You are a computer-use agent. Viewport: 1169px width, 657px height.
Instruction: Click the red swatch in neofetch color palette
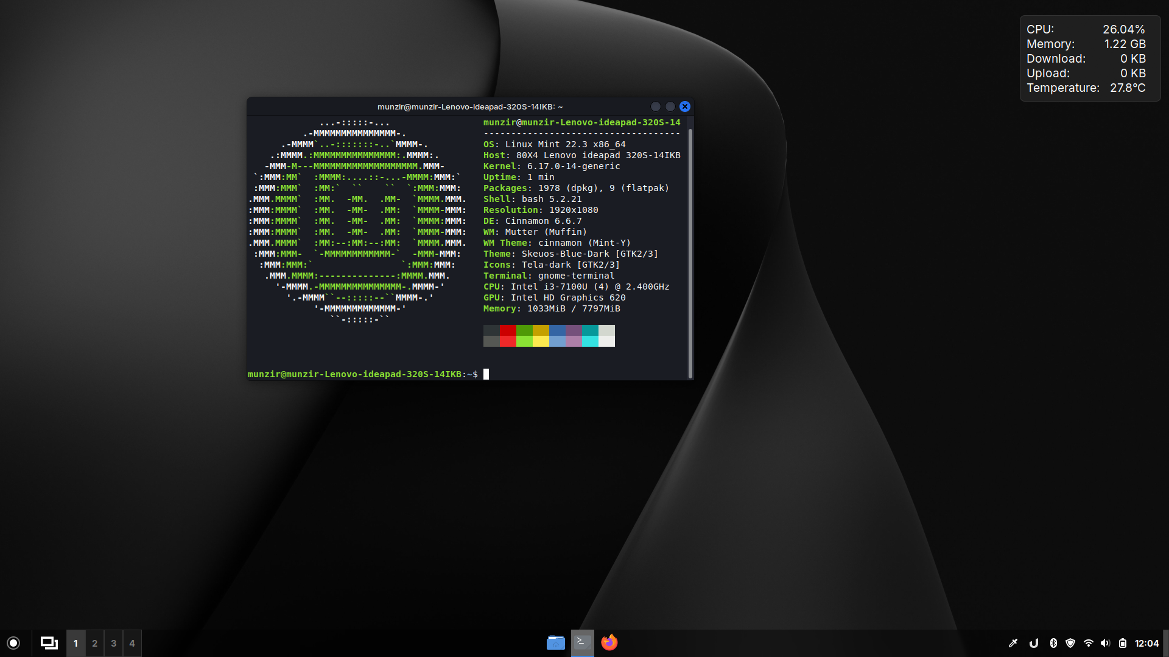click(x=508, y=336)
